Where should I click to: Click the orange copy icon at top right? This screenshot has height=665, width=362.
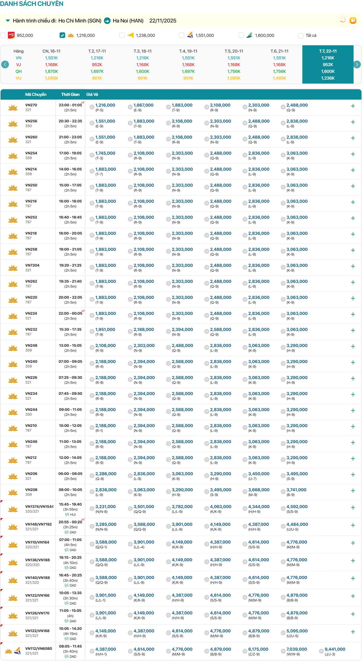(353, 21)
